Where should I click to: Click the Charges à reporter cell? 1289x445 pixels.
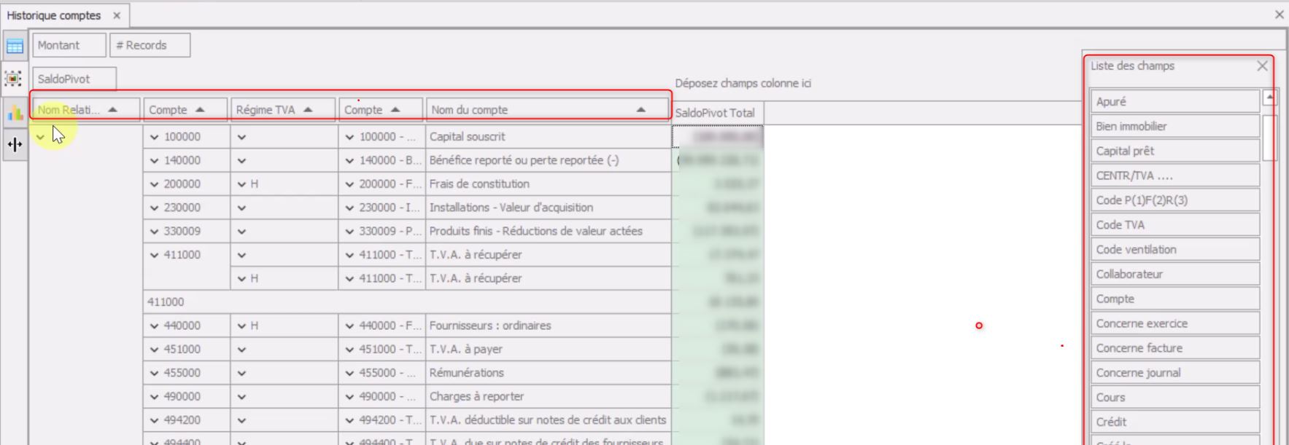click(x=548, y=396)
